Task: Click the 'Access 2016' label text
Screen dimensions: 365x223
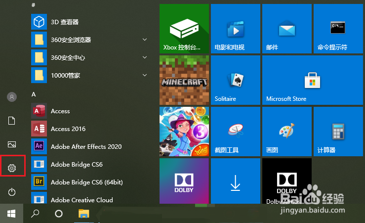Action: (68, 129)
